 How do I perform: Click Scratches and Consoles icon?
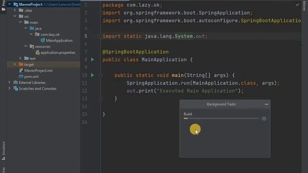15,88
